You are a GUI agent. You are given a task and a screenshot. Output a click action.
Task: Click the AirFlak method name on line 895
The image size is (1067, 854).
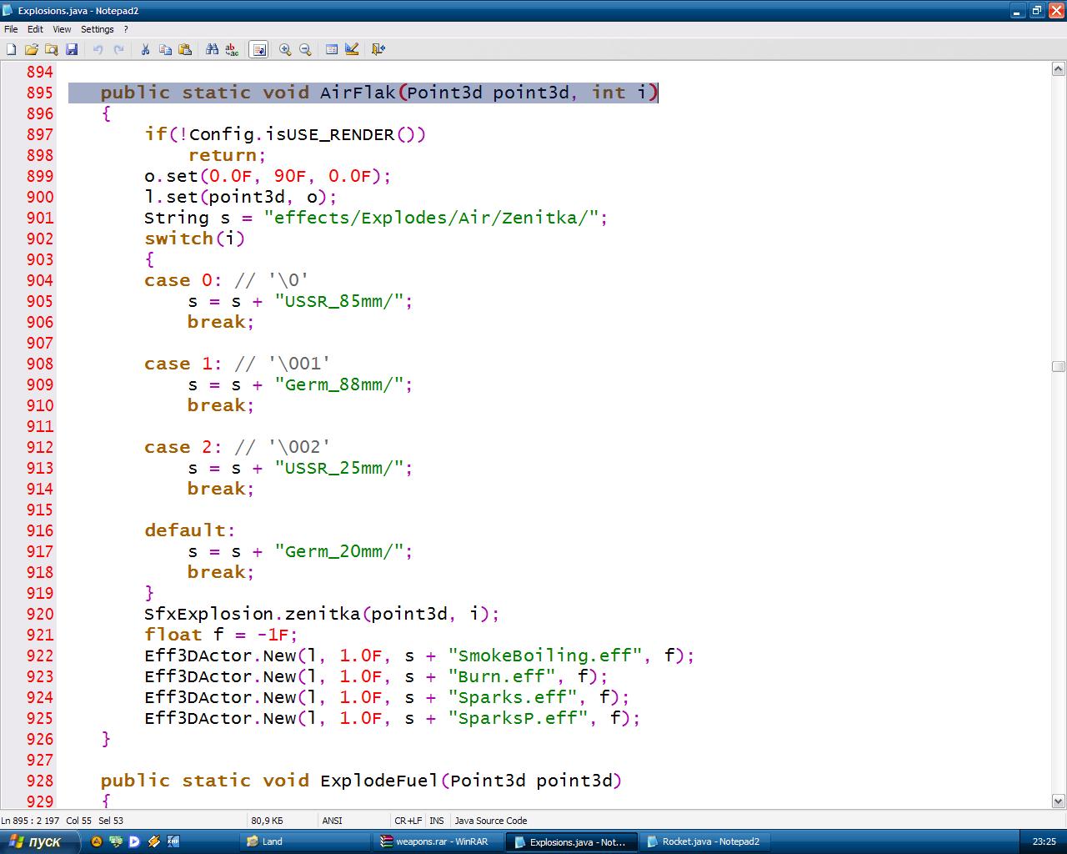click(x=358, y=93)
